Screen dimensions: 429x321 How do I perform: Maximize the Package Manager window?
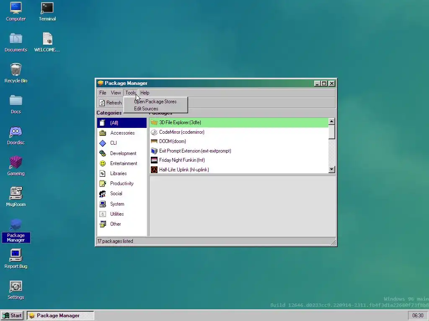tap(324, 83)
